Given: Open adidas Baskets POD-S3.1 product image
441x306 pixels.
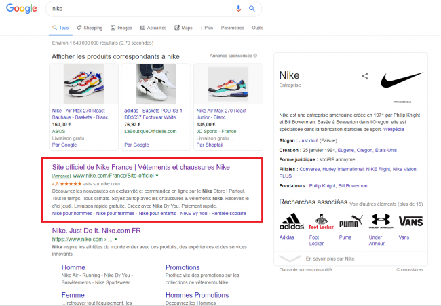Looking at the screenshot, I should point(156,84).
